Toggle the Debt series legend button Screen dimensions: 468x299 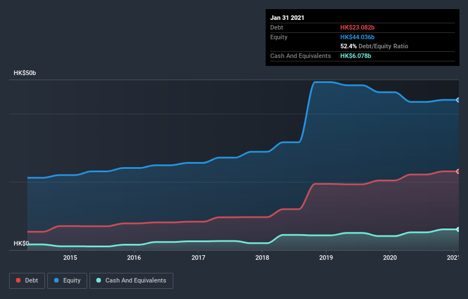coord(27,281)
